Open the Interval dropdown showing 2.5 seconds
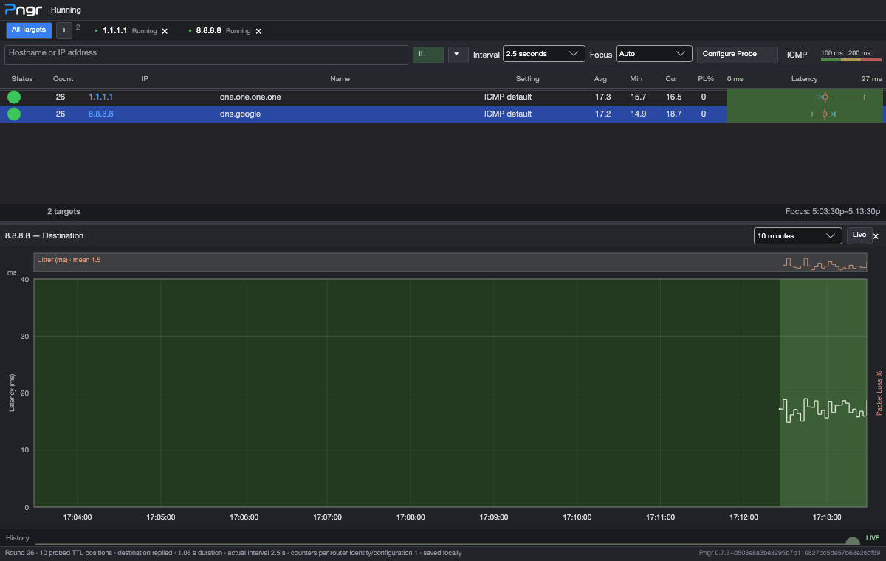This screenshot has height=561, width=886. coord(544,54)
